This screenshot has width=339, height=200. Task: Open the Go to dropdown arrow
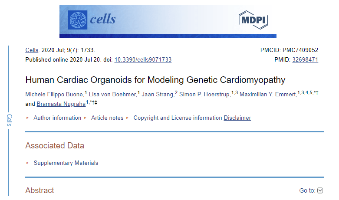click(x=320, y=190)
